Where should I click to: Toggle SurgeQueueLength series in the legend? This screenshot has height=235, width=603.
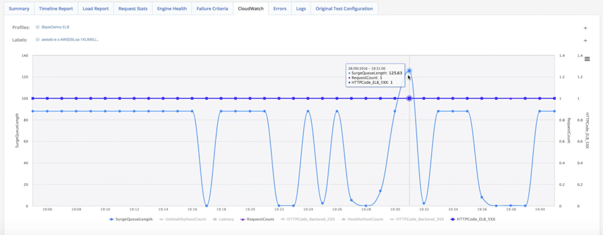coord(130,220)
